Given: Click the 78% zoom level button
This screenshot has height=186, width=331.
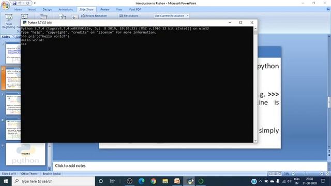Looking at the screenshot, I should (287, 174).
